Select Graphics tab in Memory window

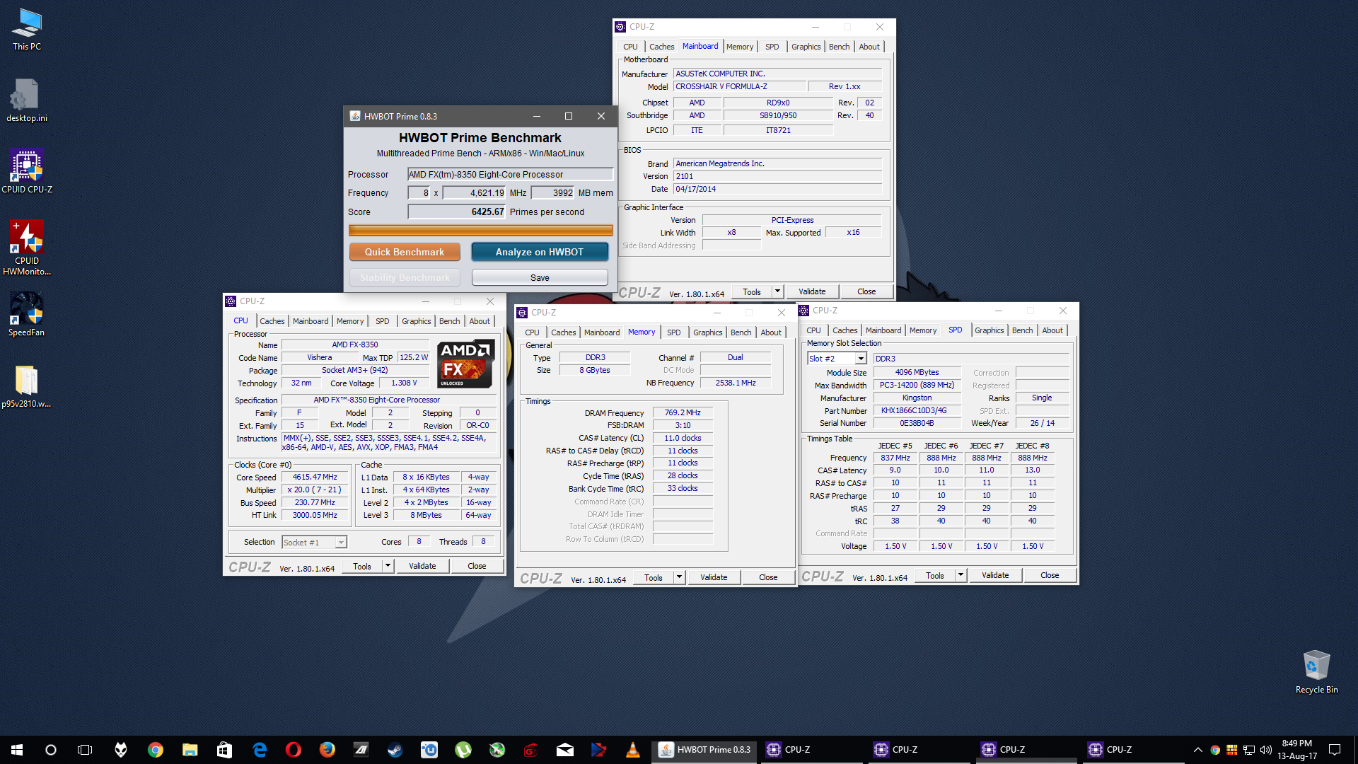click(x=707, y=332)
